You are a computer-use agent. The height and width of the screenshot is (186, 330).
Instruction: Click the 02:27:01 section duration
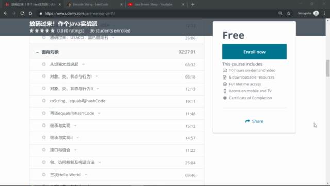pos(187,52)
